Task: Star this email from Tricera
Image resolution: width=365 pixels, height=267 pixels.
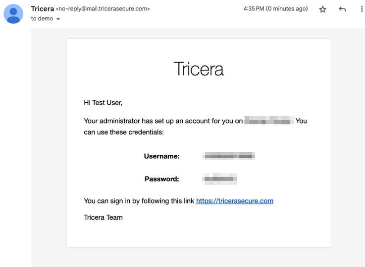Action: point(323,9)
